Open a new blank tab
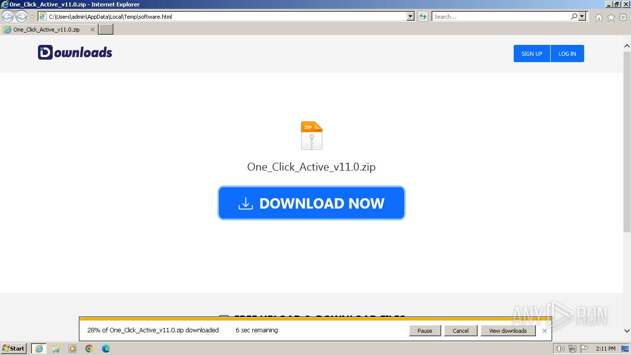 pos(106,30)
